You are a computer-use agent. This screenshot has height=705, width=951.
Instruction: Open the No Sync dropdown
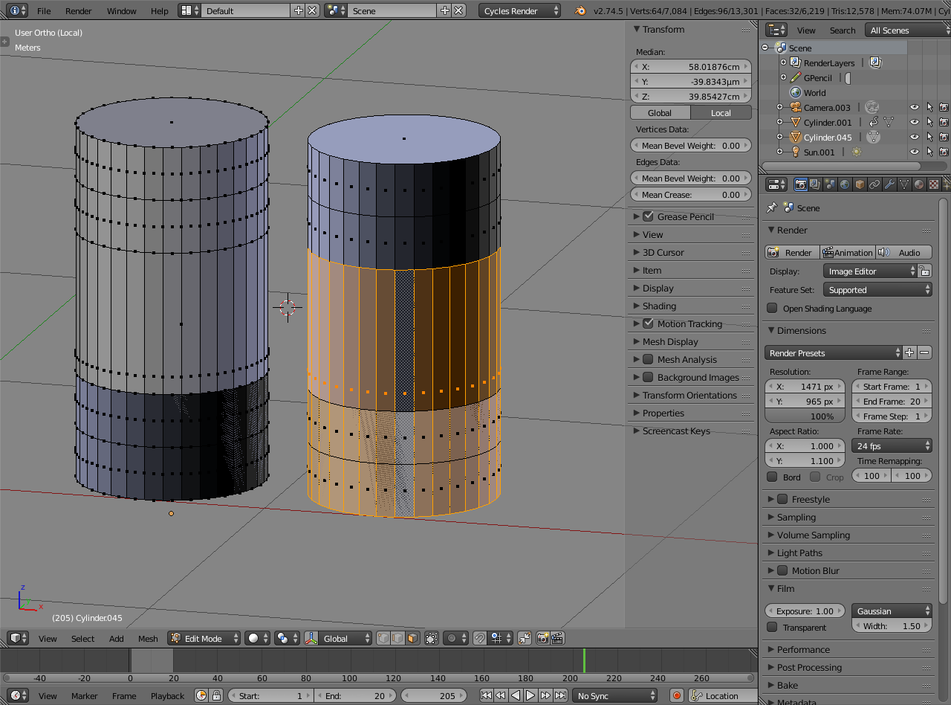coord(615,696)
